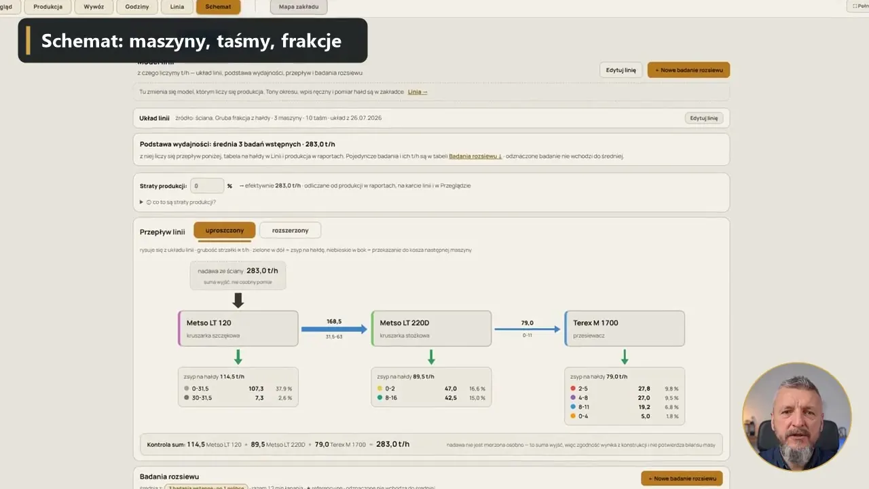Click the value 47,0 in fraction 0-2 row
Screen dimensions: 869x489
click(450, 388)
